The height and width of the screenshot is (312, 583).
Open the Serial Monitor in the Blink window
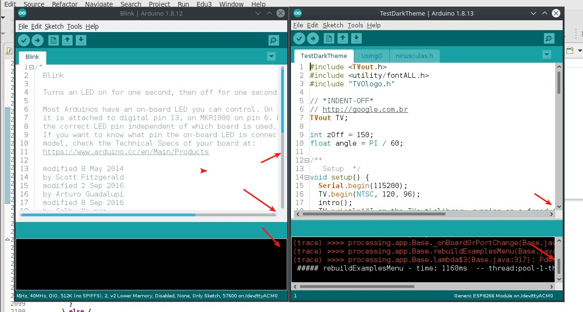click(x=273, y=40)
